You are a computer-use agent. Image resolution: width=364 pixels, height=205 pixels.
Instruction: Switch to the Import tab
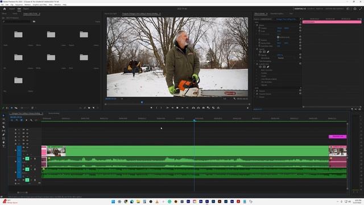tap(12, 9)
